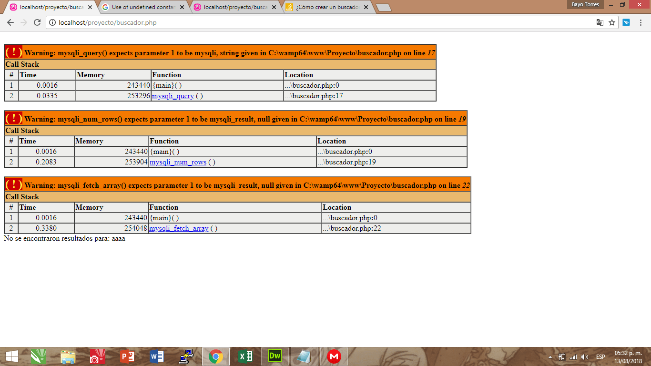Open Dreamweaver from the taskbar
Image resolution: width=651 pixels, height=366 pixels.
(275, 356)
